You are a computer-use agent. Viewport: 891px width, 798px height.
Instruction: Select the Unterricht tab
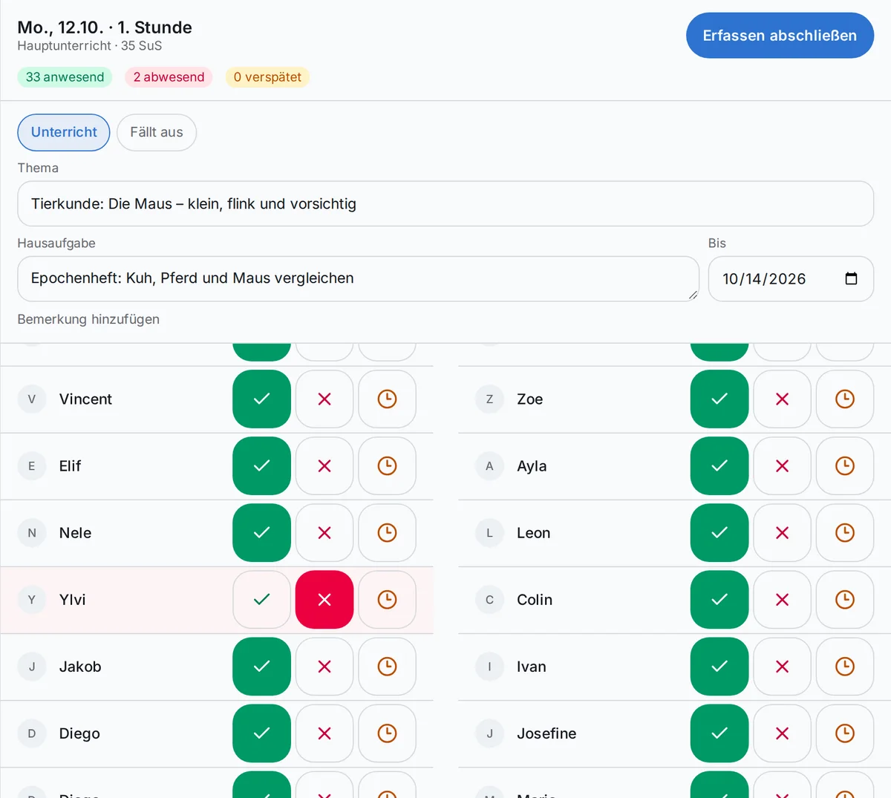tap(64, 132)
